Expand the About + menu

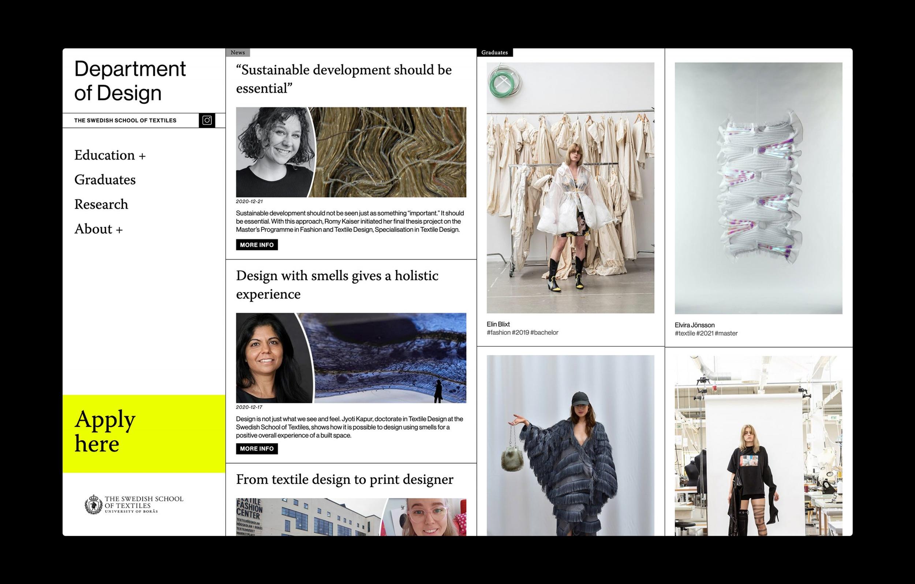(x=98, y=229)
